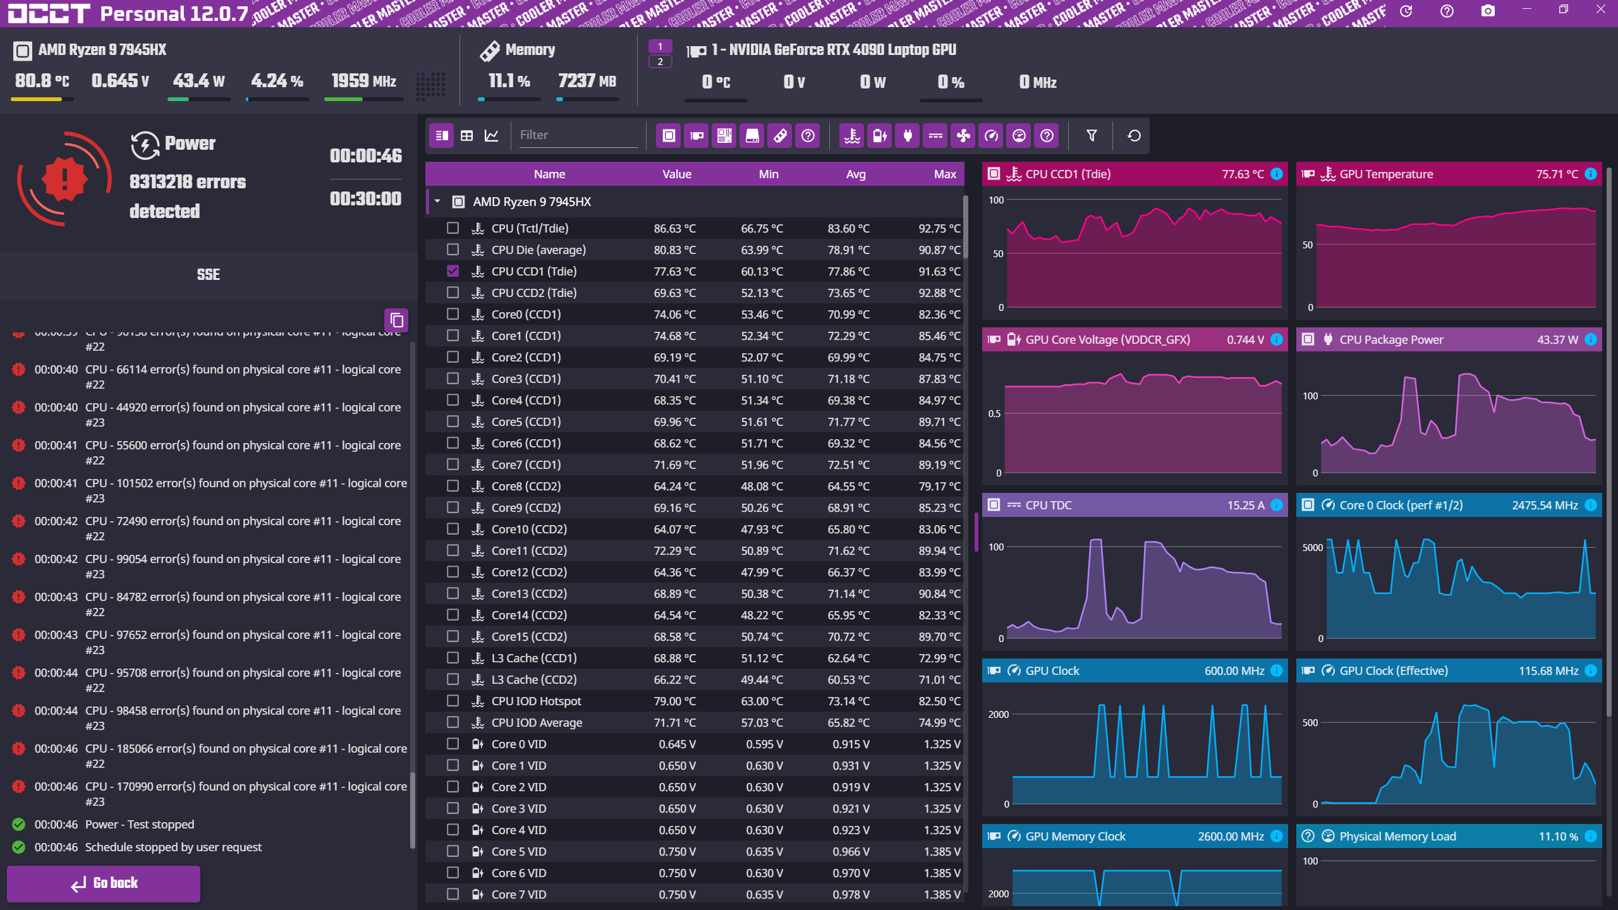The image size is (1618, 910).
Task: Check the CPU Die (average) checkbox
Action: click(453, 250)
